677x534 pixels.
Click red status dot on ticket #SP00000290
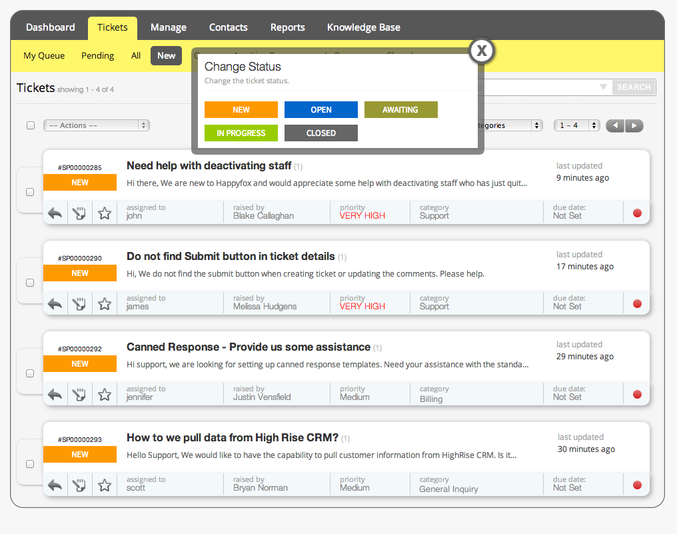637,304
